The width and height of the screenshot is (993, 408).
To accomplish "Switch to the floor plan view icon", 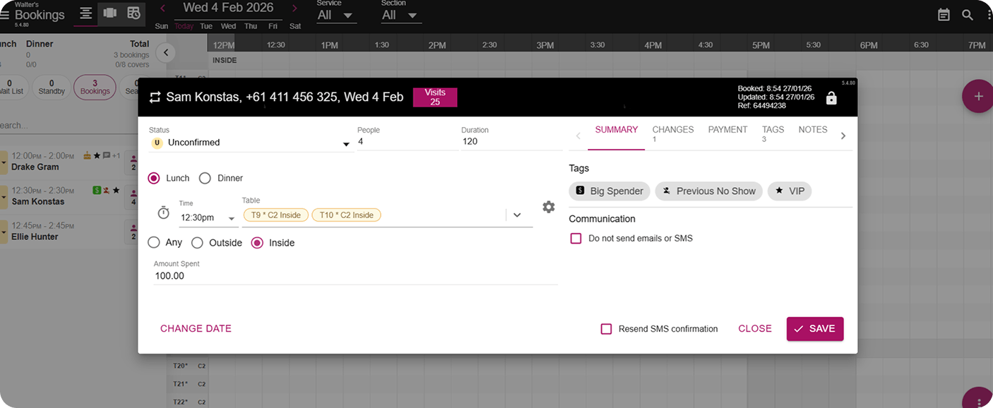I will (x=109, y=13).
